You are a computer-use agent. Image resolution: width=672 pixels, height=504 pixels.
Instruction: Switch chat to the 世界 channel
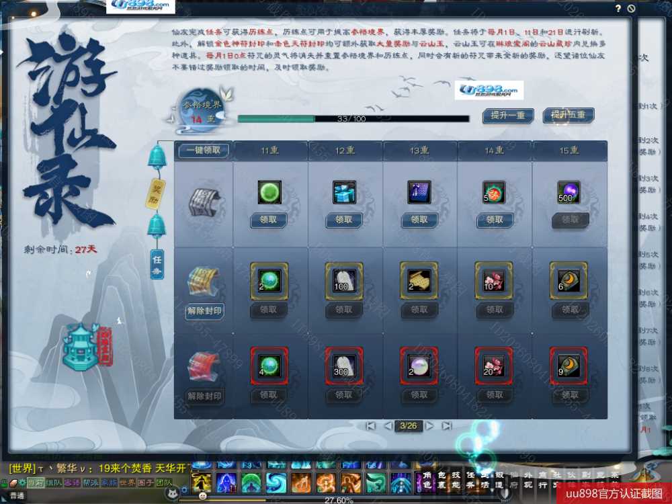[x=127, y=482]
